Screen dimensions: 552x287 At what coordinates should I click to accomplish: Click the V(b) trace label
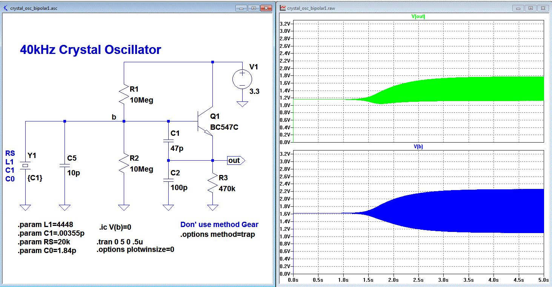click(x=418, y=146)
